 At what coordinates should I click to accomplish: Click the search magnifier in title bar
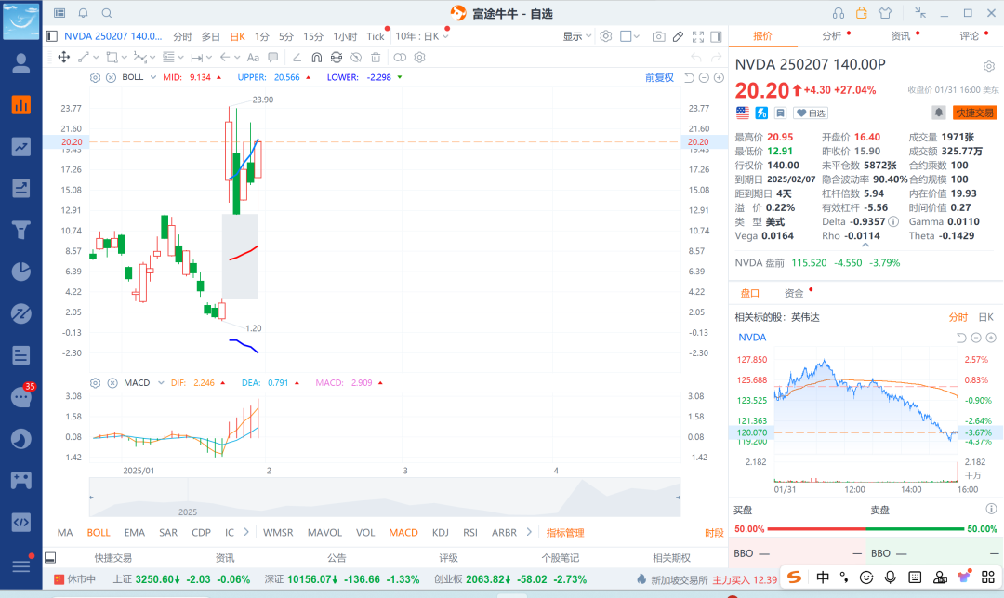107,13
